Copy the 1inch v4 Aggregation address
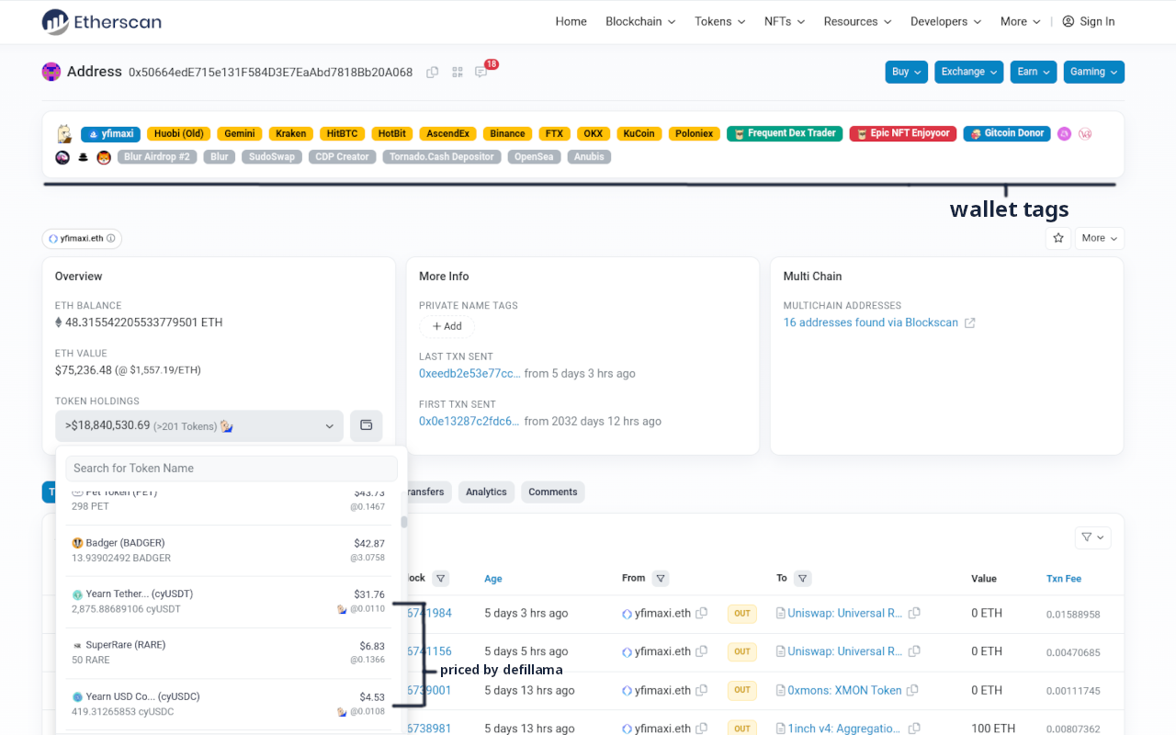Viewport: 1176px width, 735px height. (x=914, y=729)
